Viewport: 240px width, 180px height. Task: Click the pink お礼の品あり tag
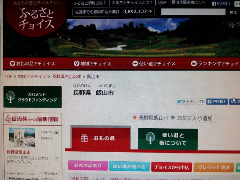pos(88,166)
